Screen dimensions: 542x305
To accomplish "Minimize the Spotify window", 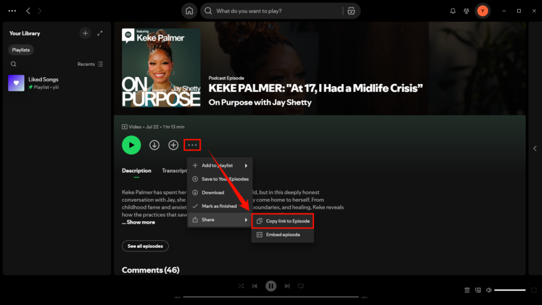I will coord(504,11).
